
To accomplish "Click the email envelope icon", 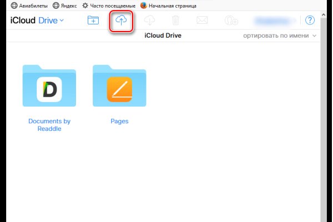I will pyautogui.click(x=202, y=21).
